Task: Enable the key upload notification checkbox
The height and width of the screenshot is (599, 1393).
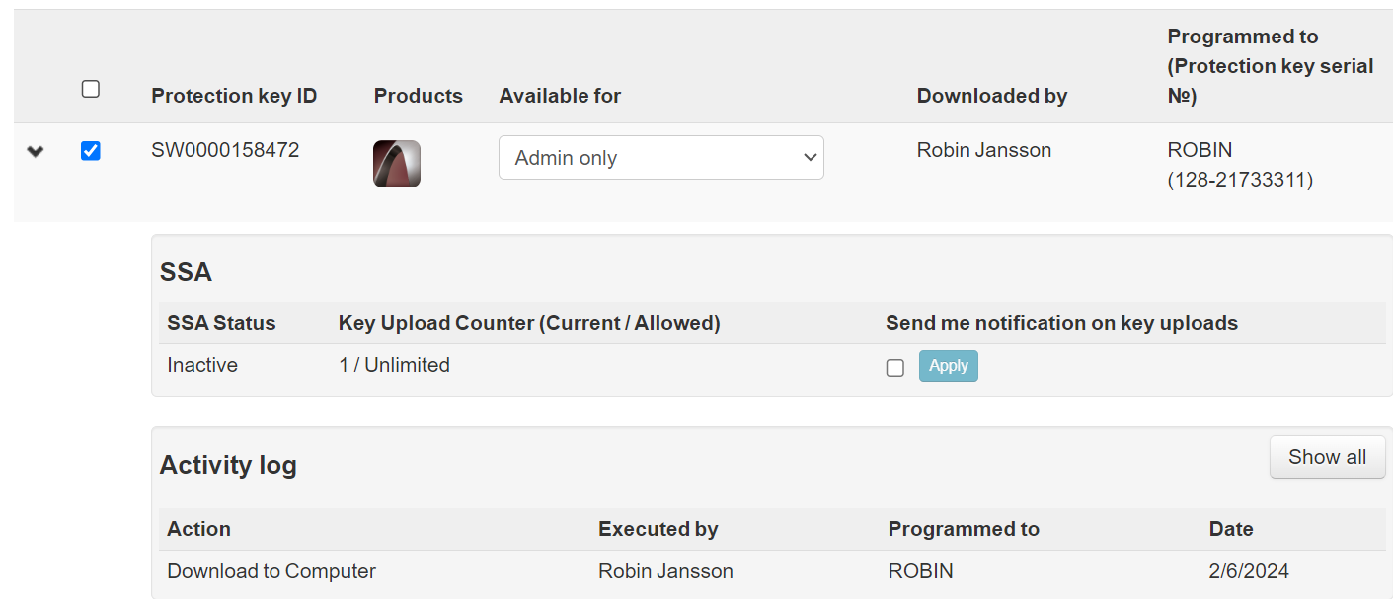Action: click(895, 368)
